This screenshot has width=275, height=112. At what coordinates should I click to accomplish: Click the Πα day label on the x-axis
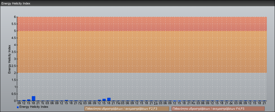[118, 103]
